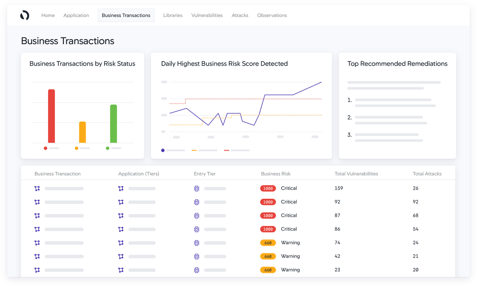
Task: Open the Attacks tab
Action: pos(240,15)
